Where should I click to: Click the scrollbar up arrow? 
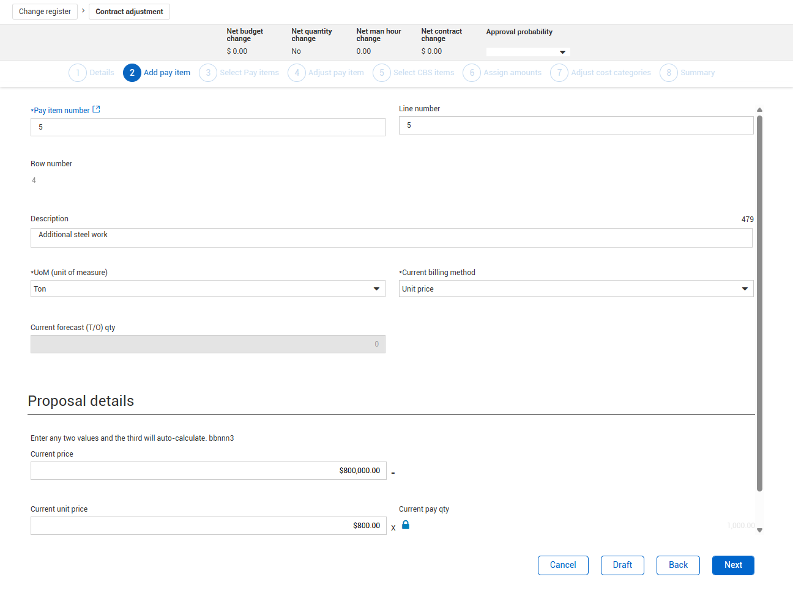click(759, 110)
